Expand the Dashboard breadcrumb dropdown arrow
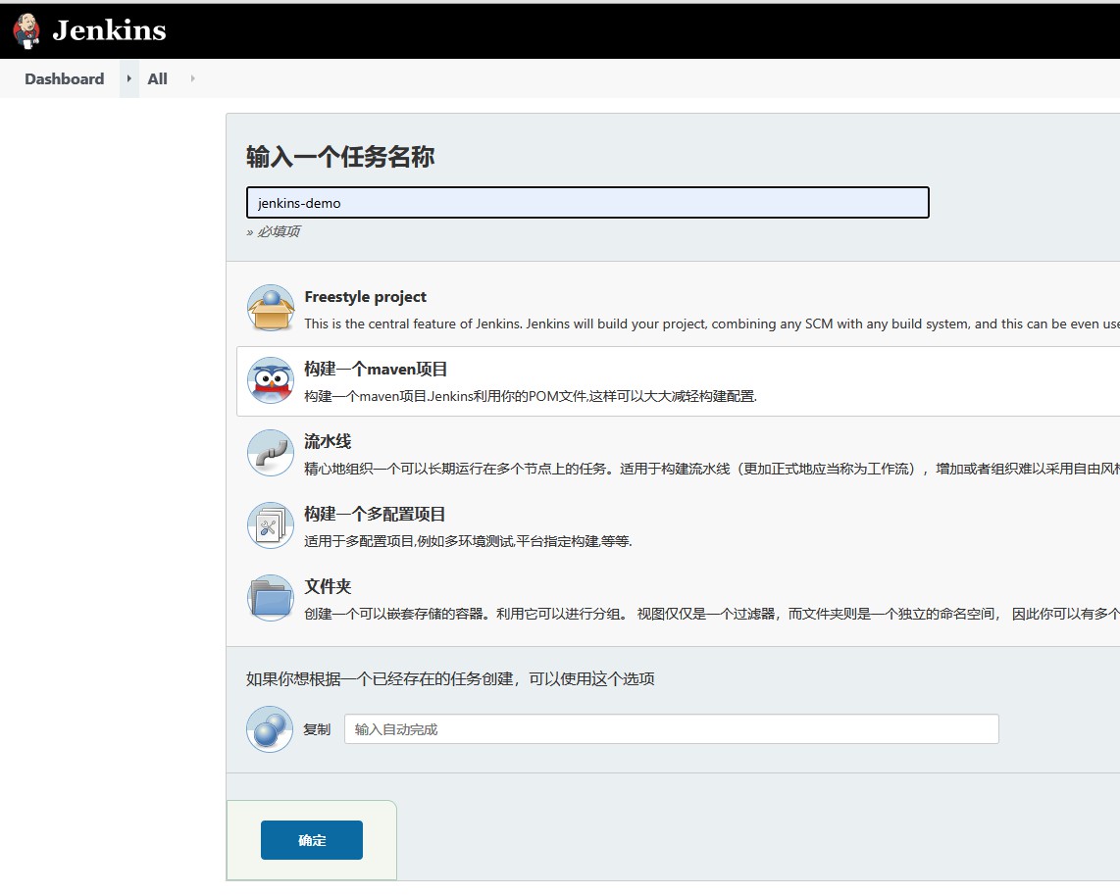 pyautogui.click(x=128, y=78)
